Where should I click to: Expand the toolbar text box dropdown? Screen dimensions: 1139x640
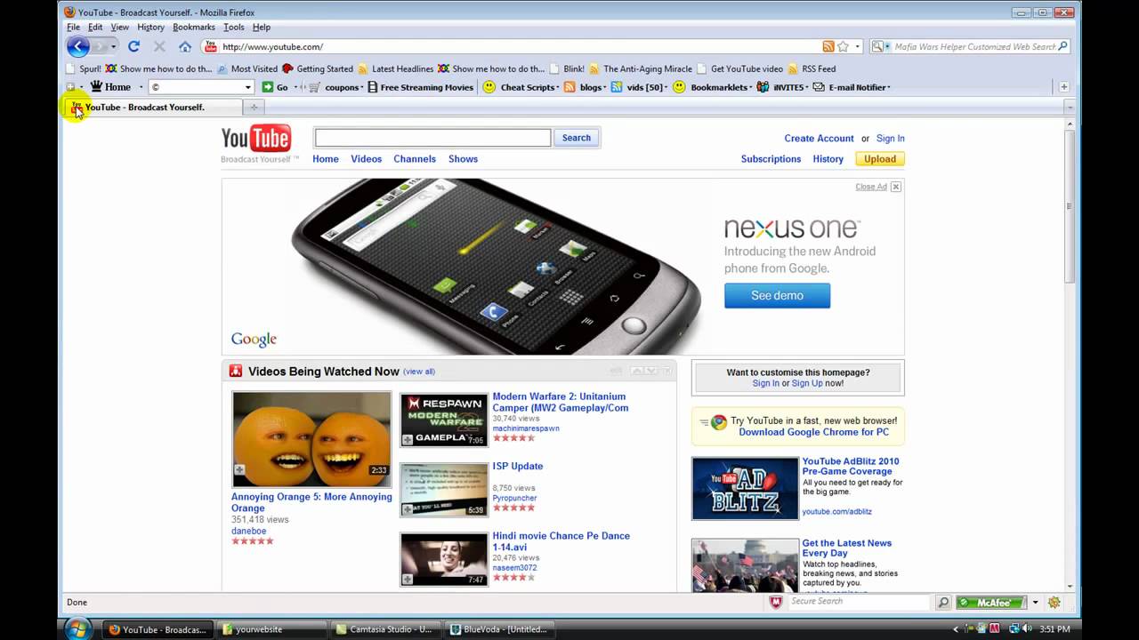248,87
